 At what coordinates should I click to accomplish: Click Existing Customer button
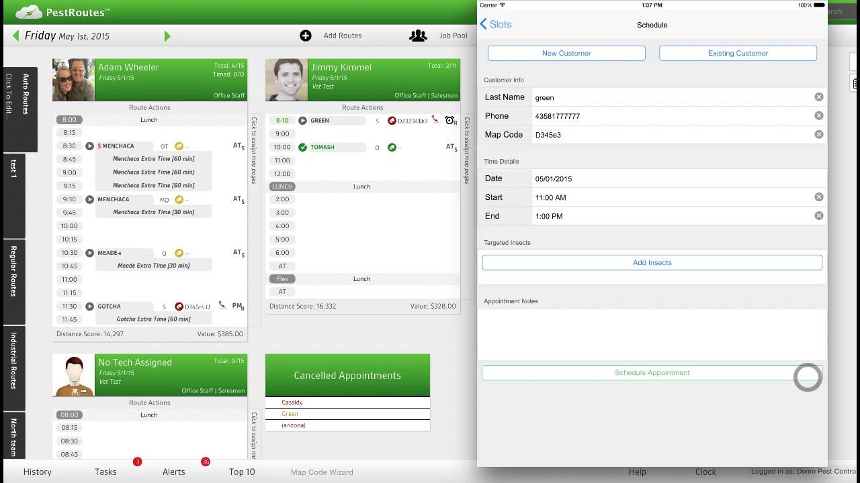click(x=738, y=53)
